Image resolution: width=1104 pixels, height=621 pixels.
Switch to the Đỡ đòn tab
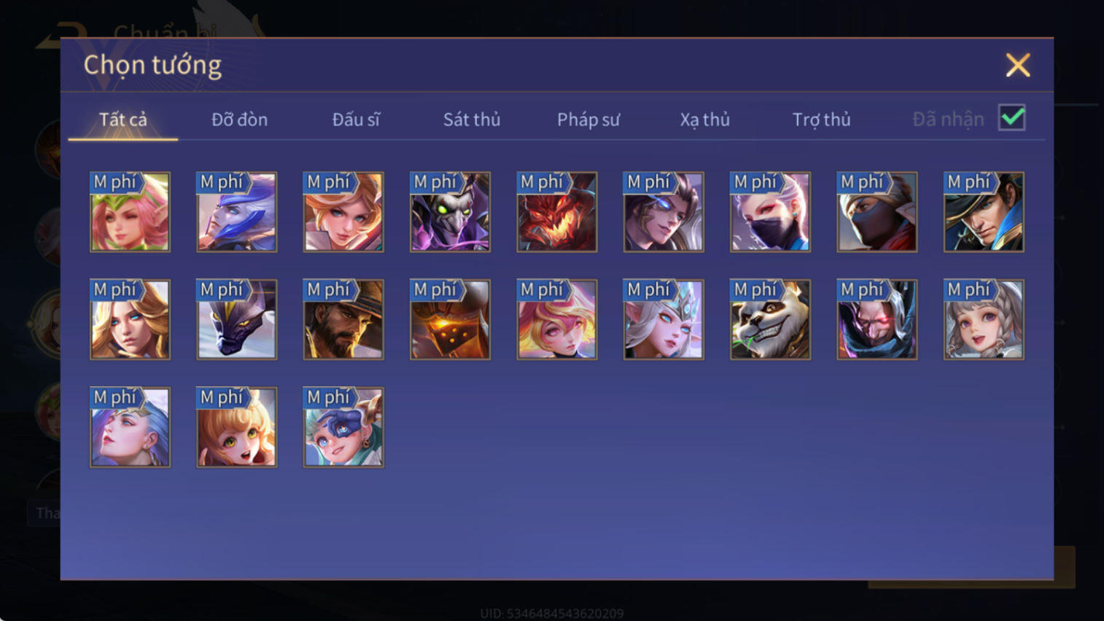coord(239,120)
